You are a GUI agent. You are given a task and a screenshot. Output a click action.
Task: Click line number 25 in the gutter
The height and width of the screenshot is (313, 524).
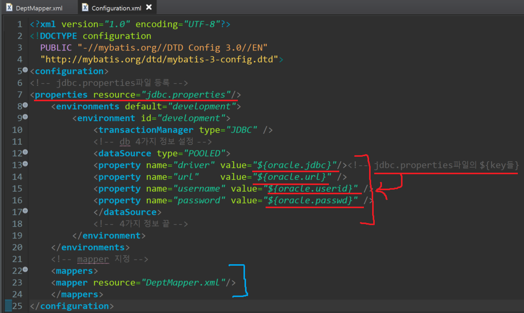(x=18, y=306)
